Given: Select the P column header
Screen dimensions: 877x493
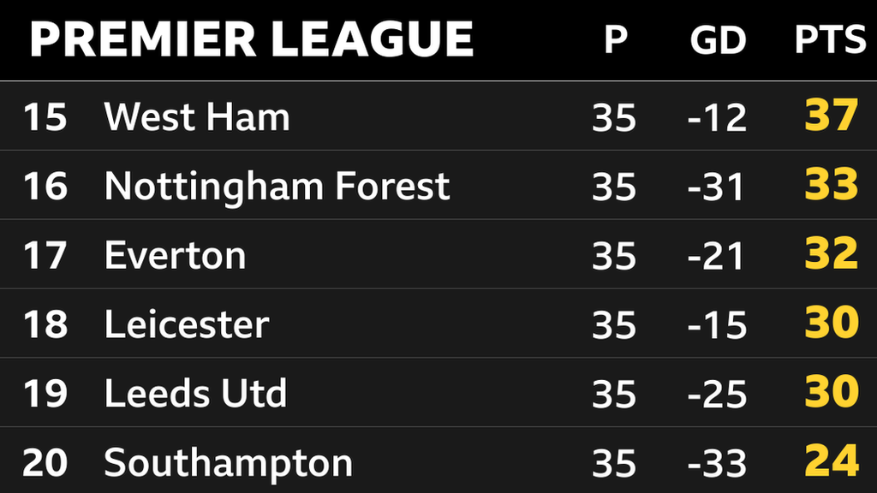Looking at the screenshot, I should click(614, 40).
